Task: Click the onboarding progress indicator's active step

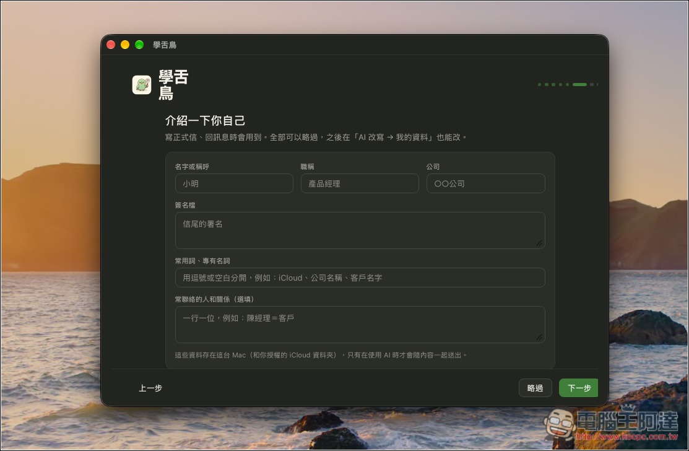Action: pos(579,84)
